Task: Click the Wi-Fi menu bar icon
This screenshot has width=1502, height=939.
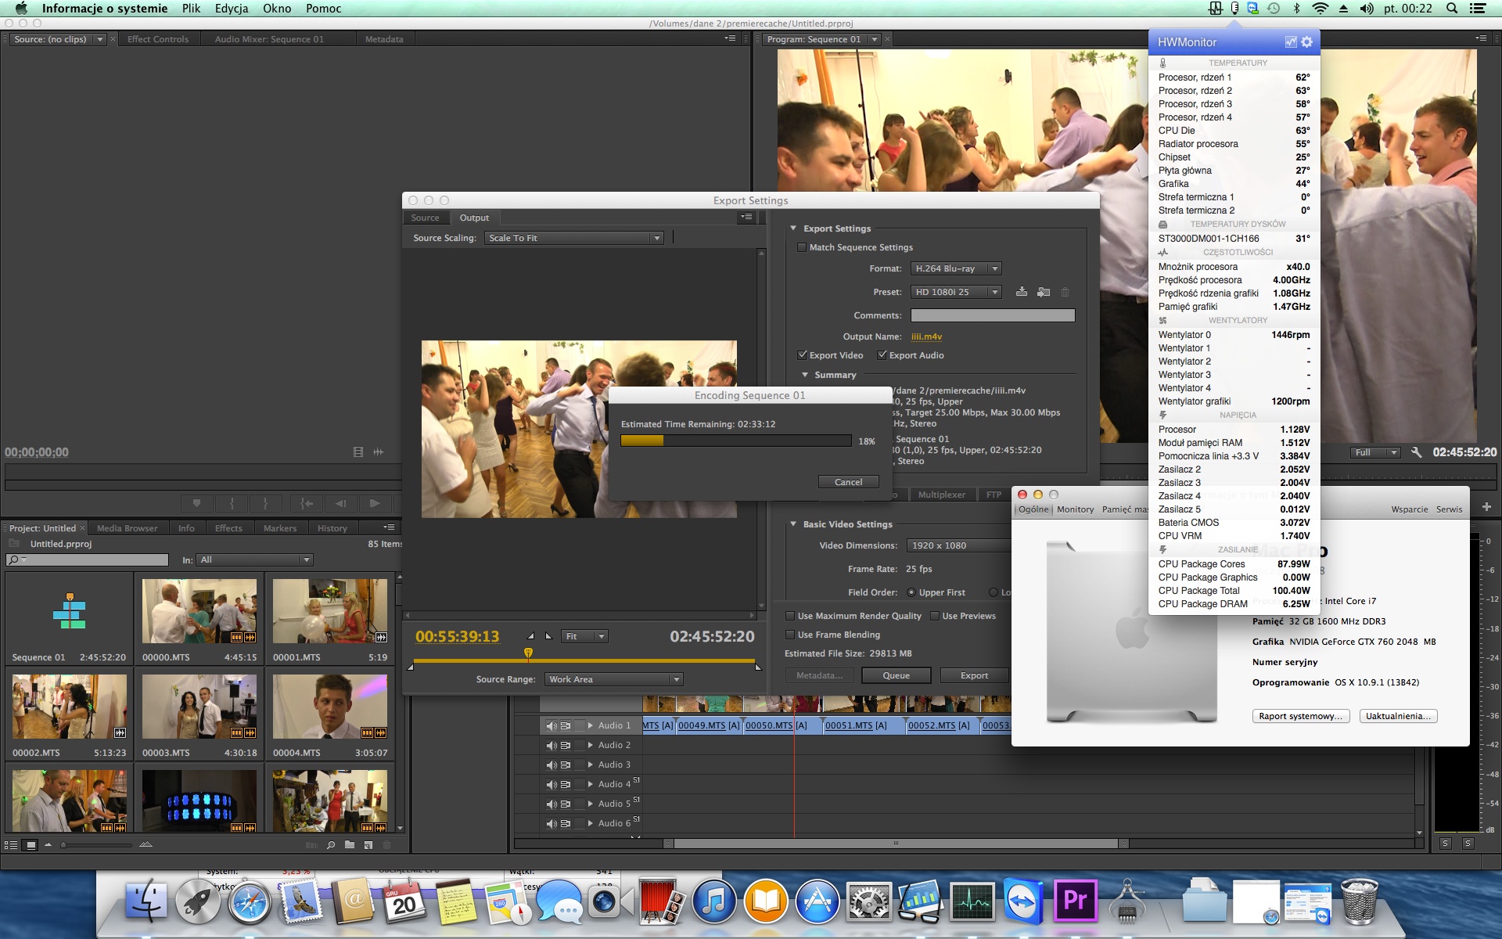Action: click(1320, 9)
